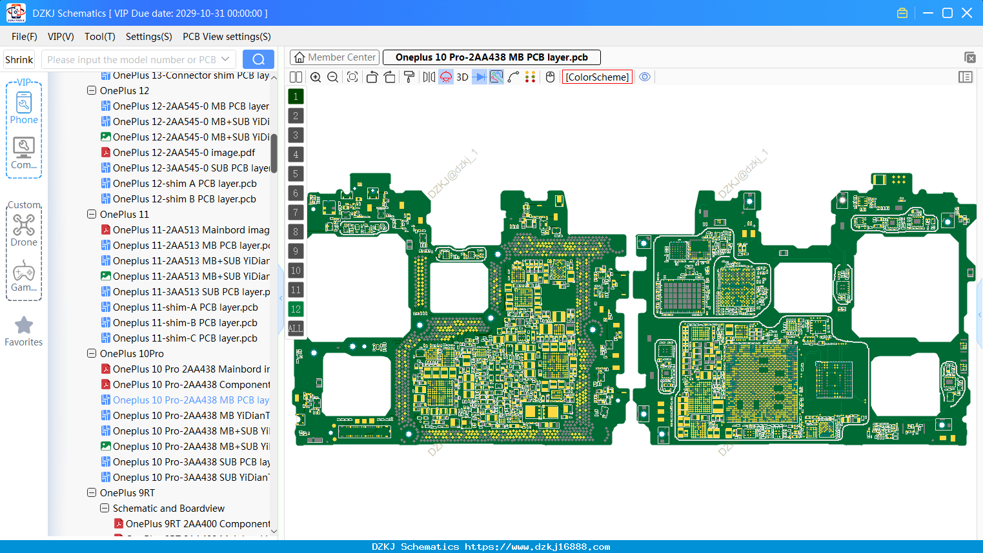This screenshot has height=553, width=983.
Task: Toggle the red highlight lamp icon
Action: pyautogui.click(x=446, y=77)
